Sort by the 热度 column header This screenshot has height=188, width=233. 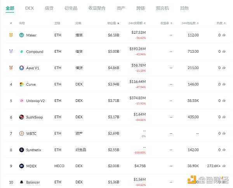(221, 23)
